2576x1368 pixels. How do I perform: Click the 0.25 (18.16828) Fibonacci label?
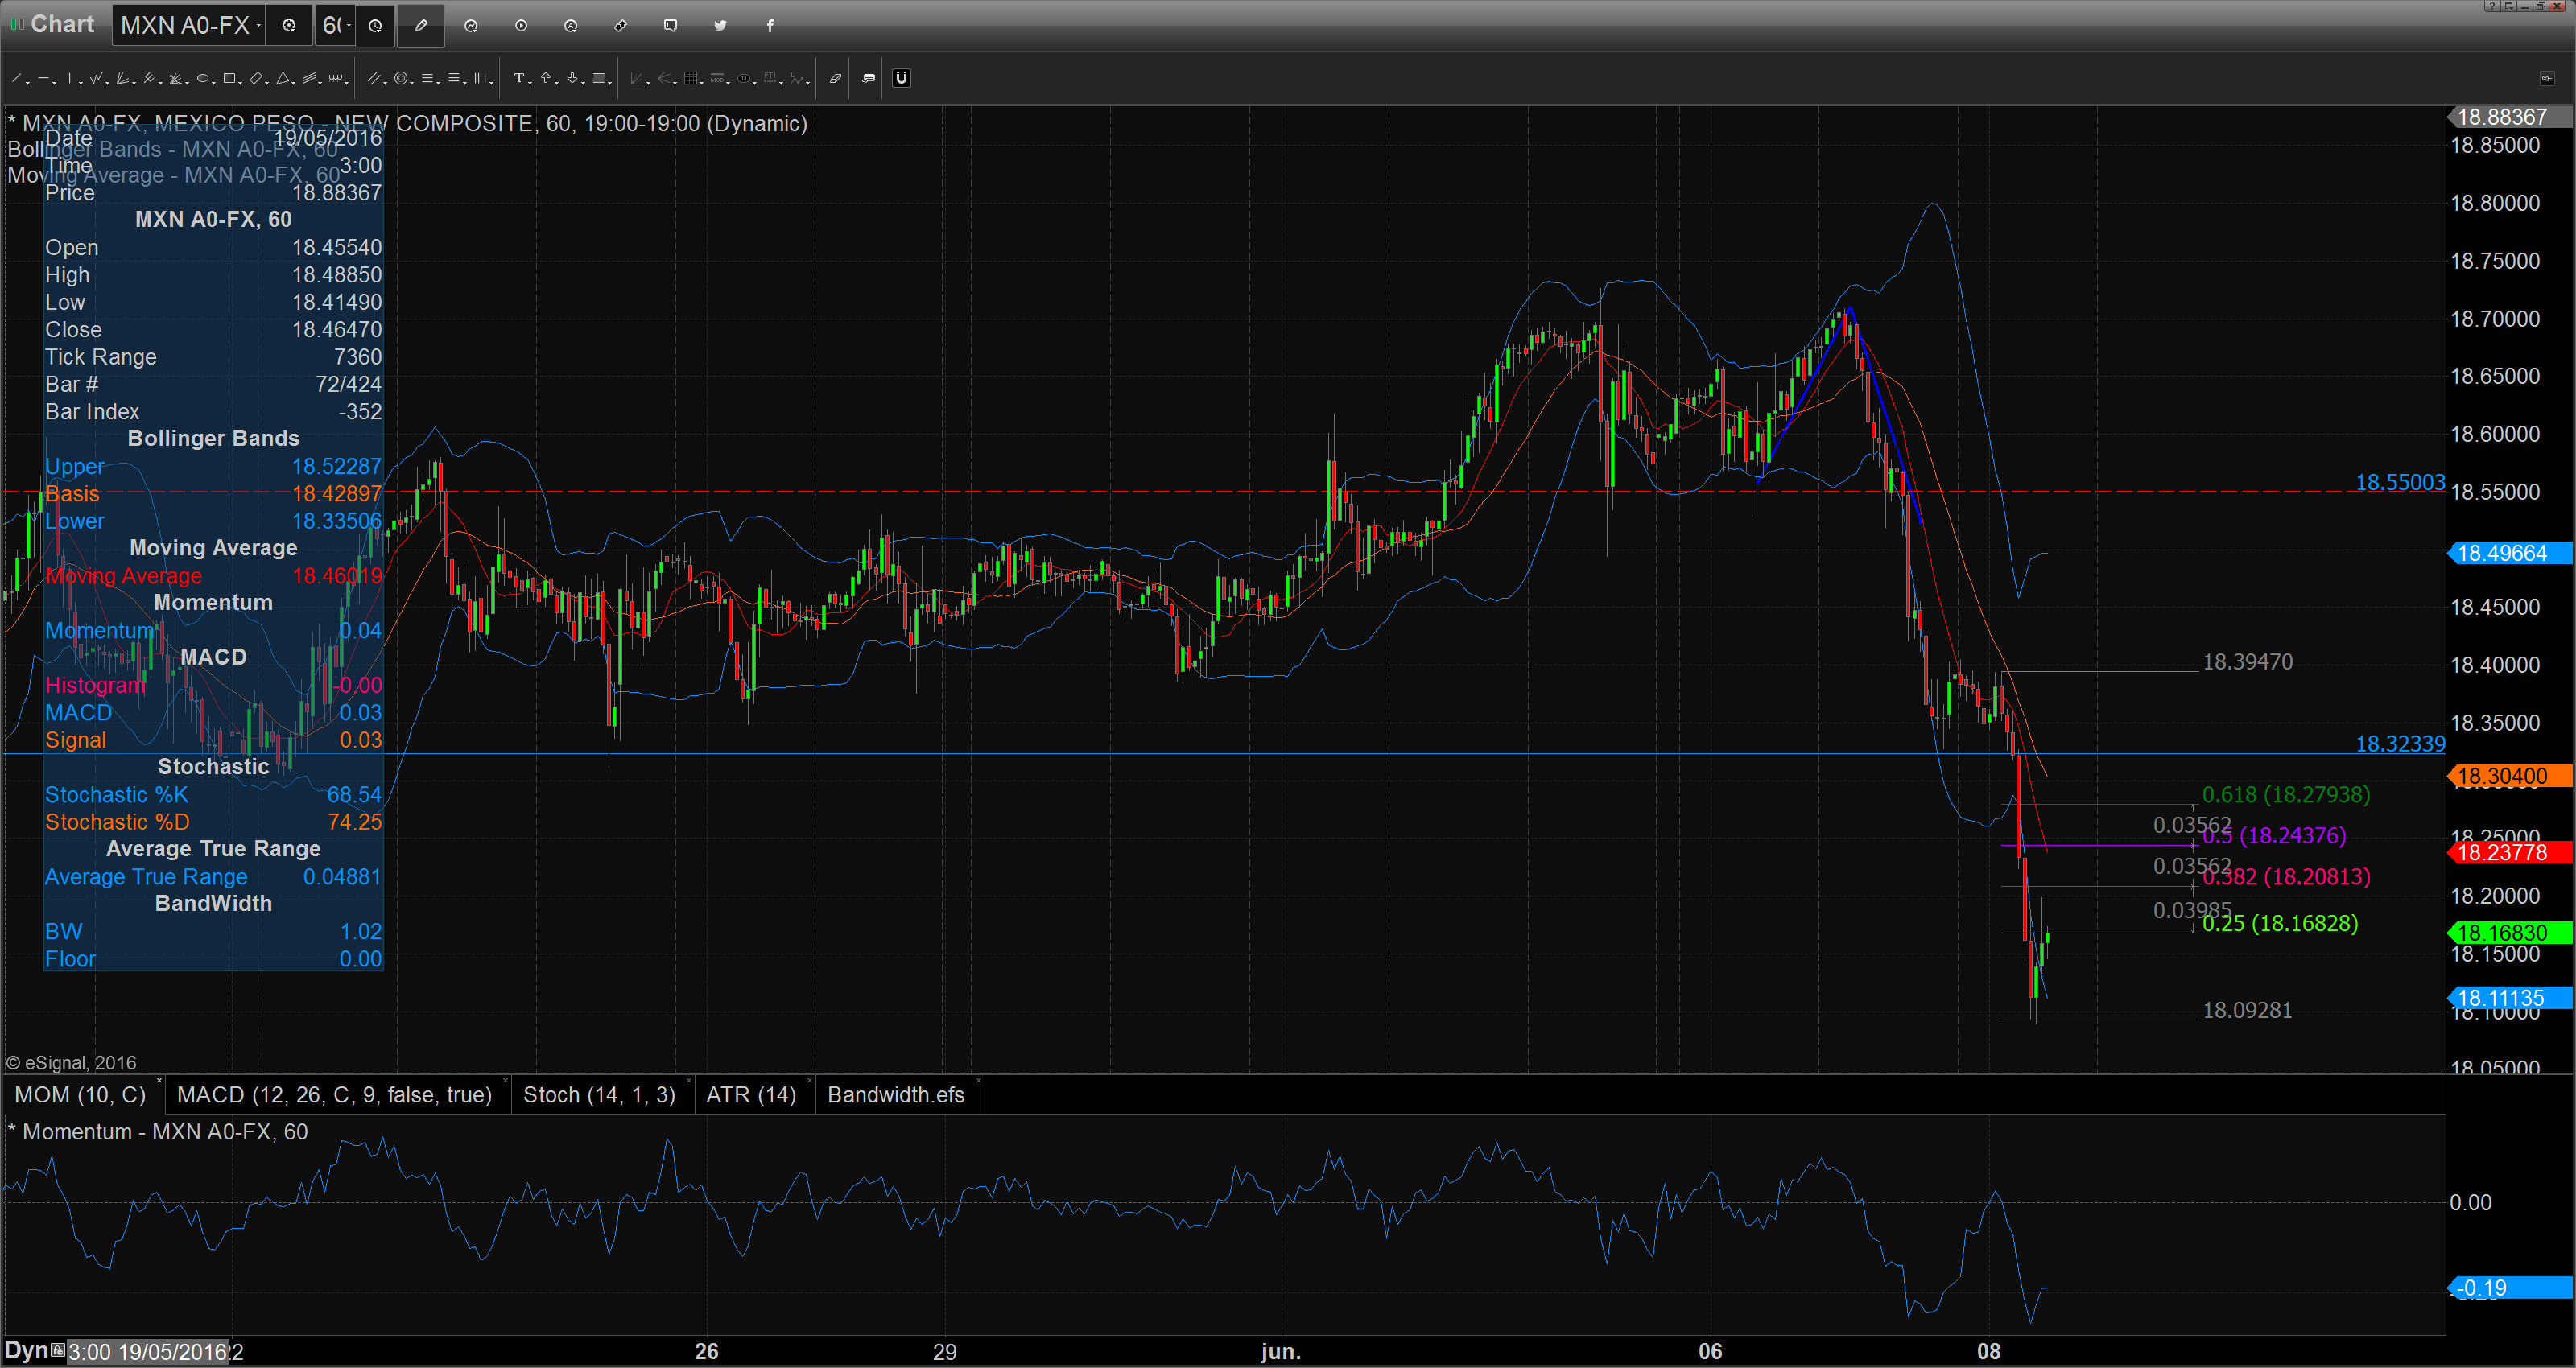[2280, 924]
